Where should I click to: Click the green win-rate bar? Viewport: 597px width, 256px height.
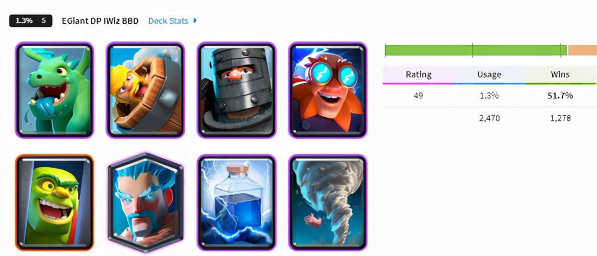476,50
